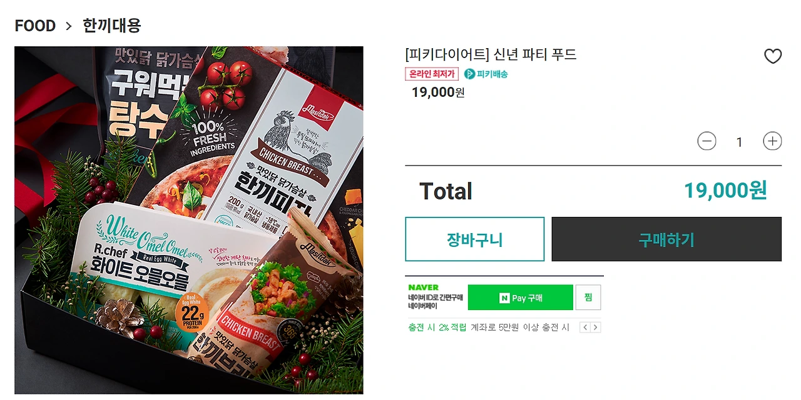
Task: Click the Total price amount 19,000원
Action: [725, 191]
